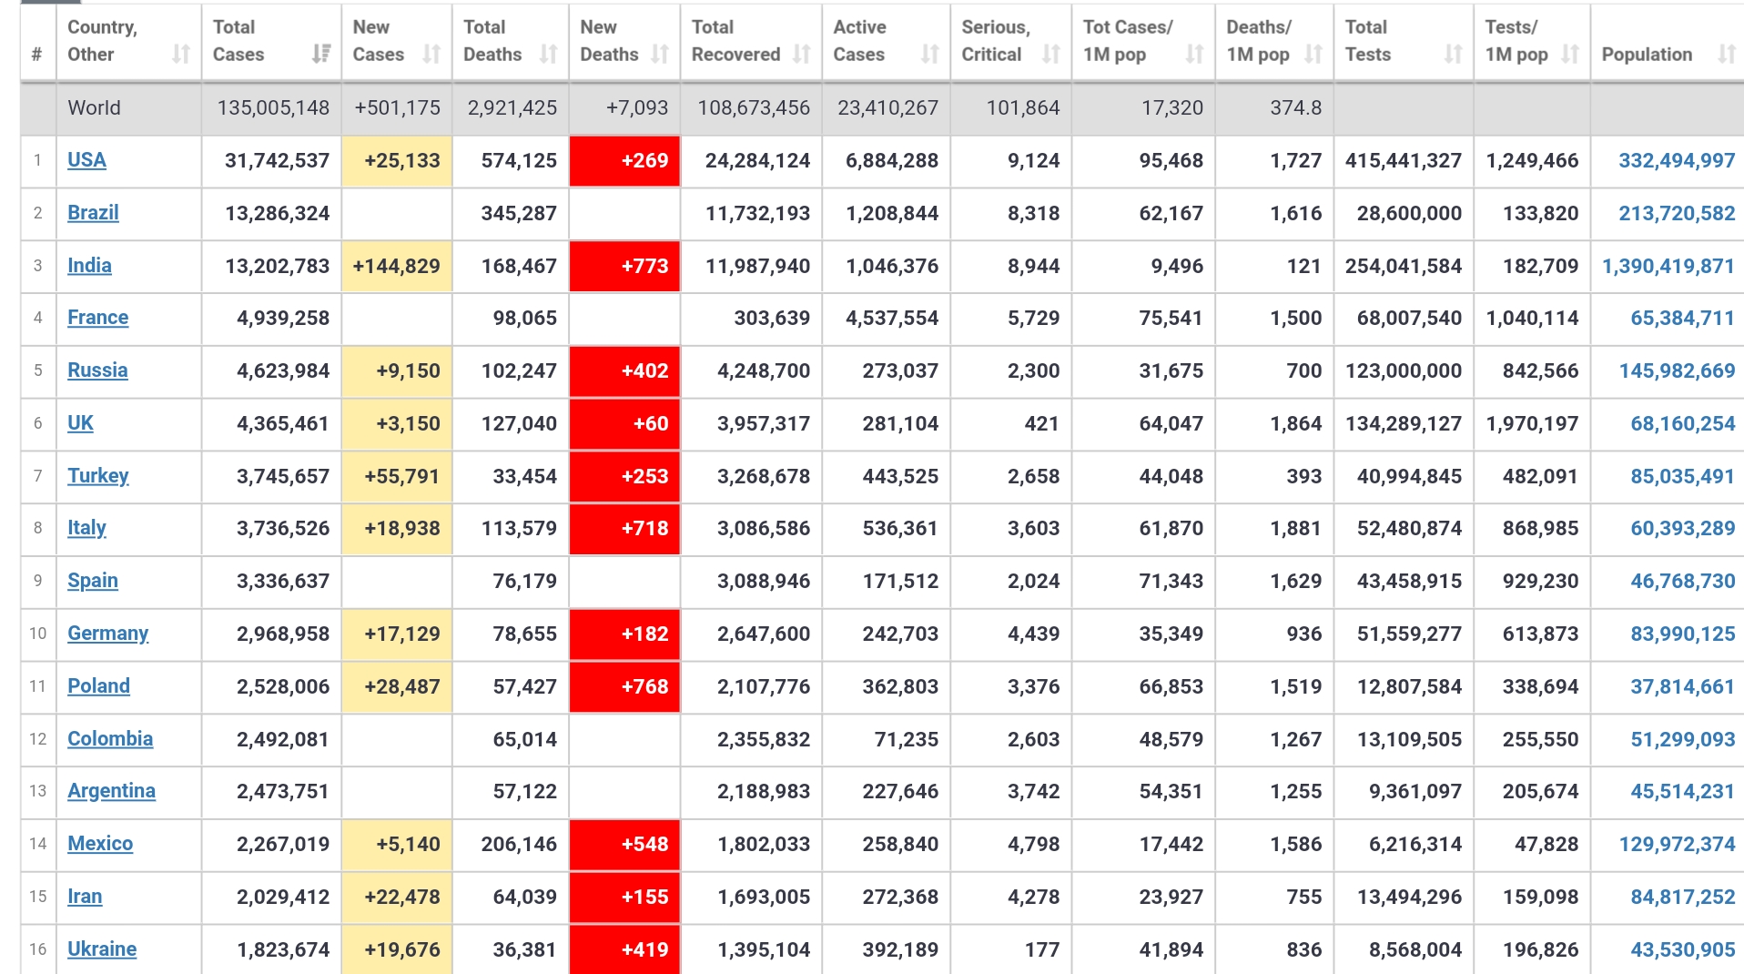
Task: Open Mexico country link
Action: (x=100, y=844)
